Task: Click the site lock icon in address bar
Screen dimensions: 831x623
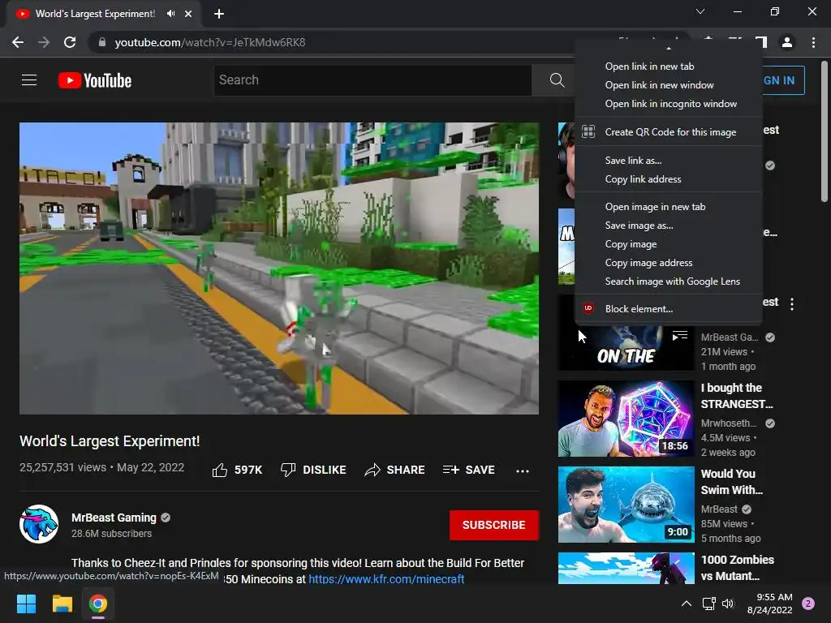Action: [102, 42]
